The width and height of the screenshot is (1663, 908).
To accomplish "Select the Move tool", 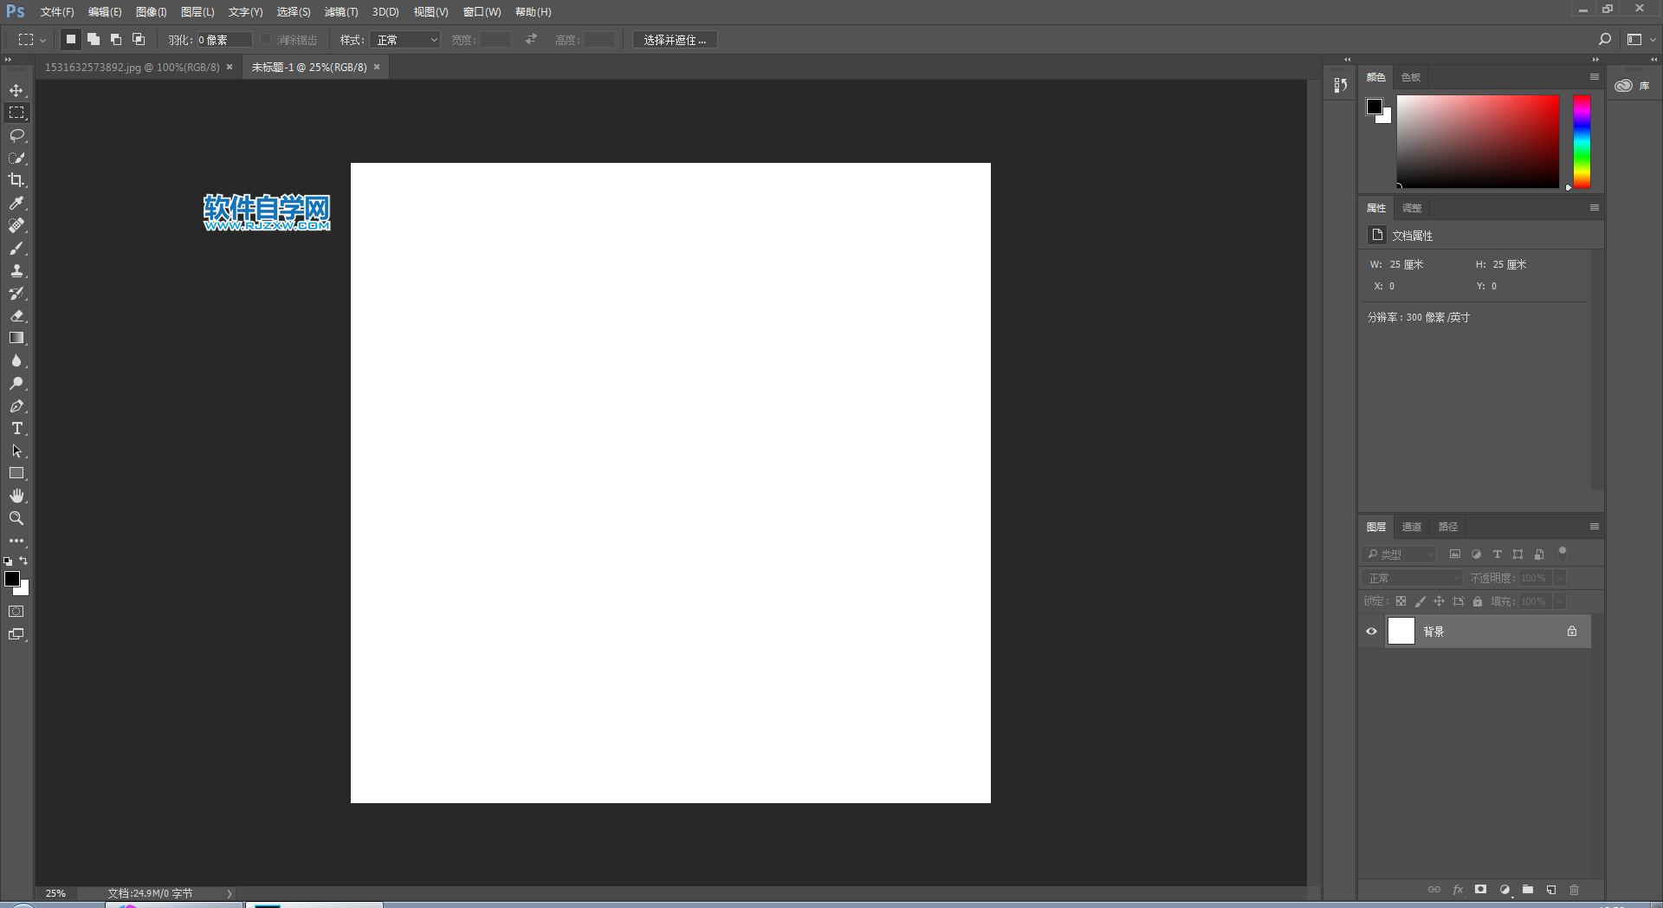I will pos(16,91).
